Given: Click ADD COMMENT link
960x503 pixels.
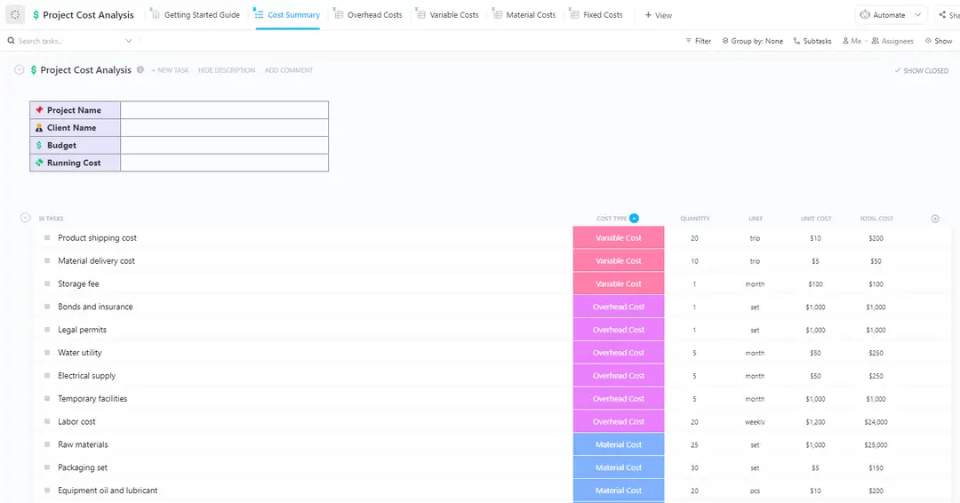Looking at the screenshot, I should click(x=288, y=70).
